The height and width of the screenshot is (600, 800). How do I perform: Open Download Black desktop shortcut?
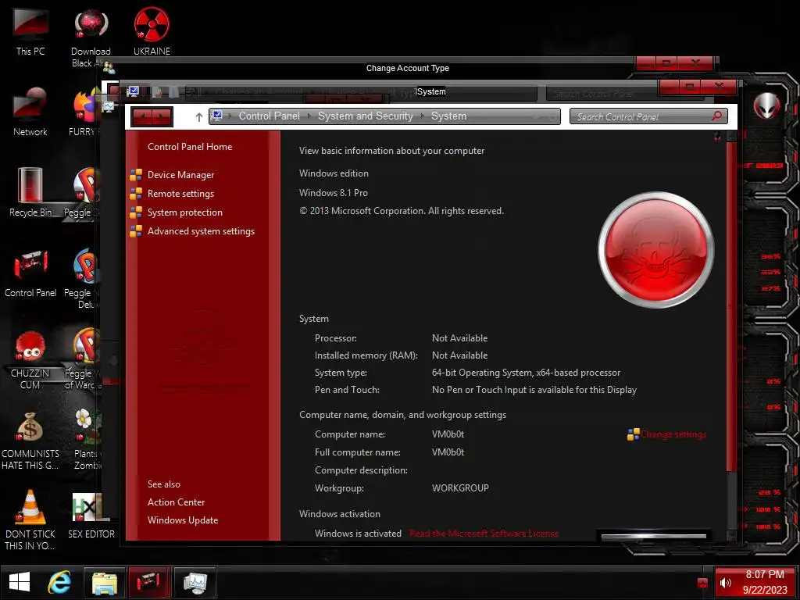(91, 37)
